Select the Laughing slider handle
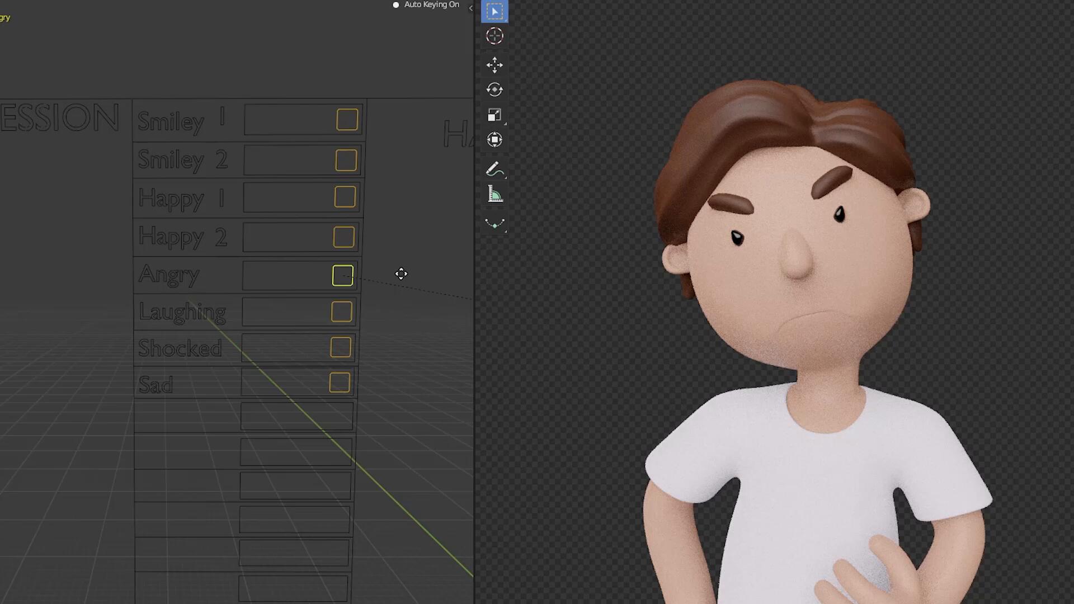Image resolution: width=1074 pixels, height=604 pixels. tap(342, 312)
